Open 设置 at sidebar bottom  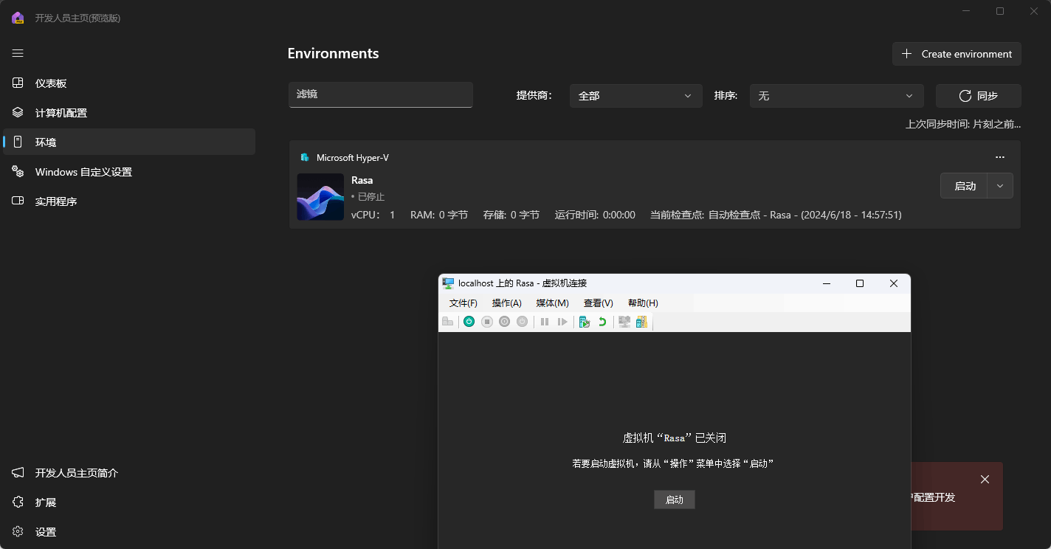coord(129,532)
